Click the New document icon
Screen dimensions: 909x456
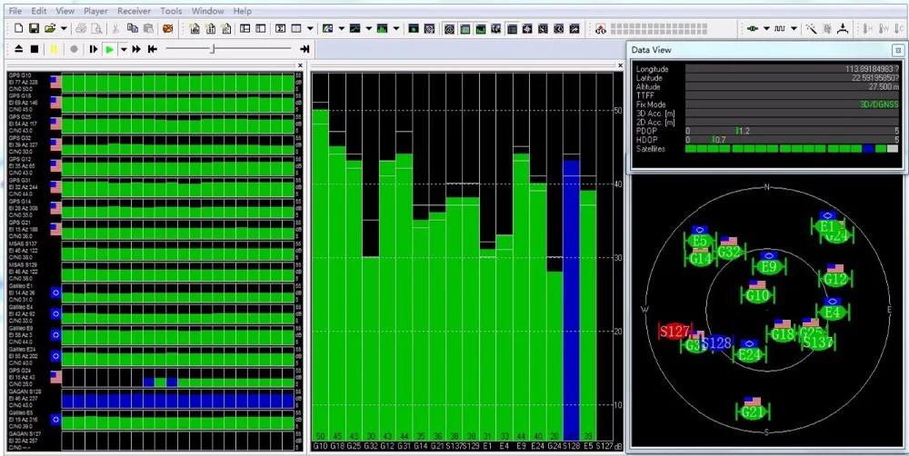[18, 28]
